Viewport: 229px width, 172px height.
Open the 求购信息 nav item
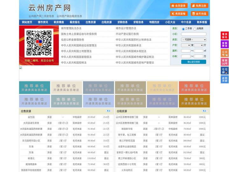(122, 22)
